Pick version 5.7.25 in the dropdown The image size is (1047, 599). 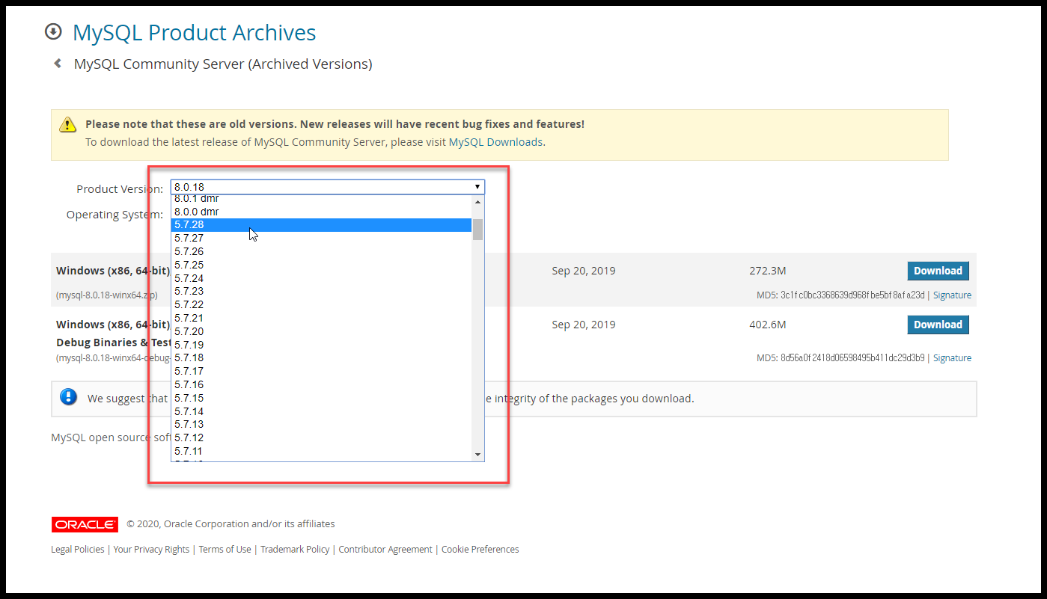tap(321, 265)
